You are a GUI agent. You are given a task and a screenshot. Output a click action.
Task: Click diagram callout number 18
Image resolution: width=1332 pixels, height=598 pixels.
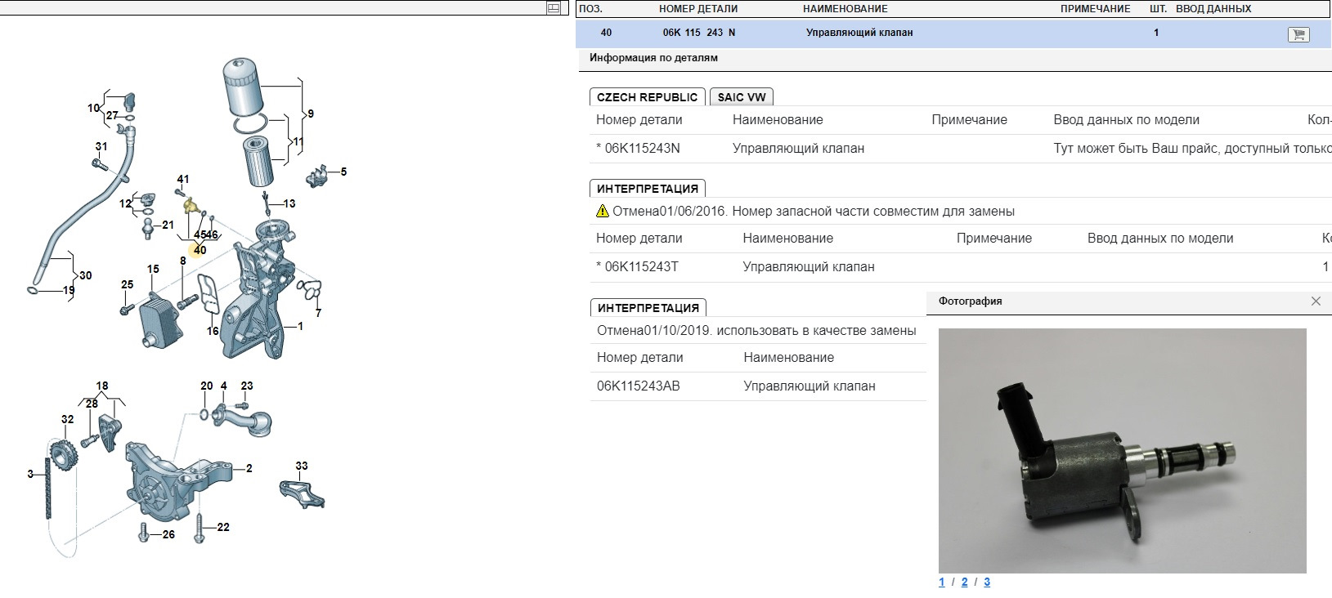(x=102, y=386)
